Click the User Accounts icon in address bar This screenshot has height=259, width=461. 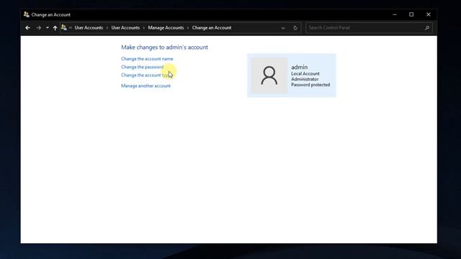[64, 27]
